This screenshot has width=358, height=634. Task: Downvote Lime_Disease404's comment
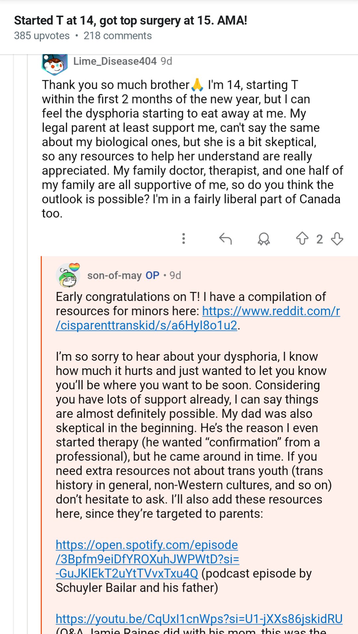[337, 239]
